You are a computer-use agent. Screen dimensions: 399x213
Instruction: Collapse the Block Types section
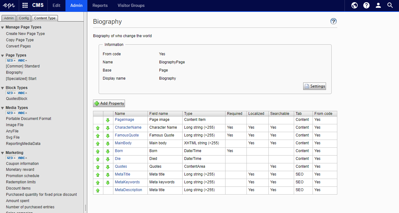tap(3, 88)
